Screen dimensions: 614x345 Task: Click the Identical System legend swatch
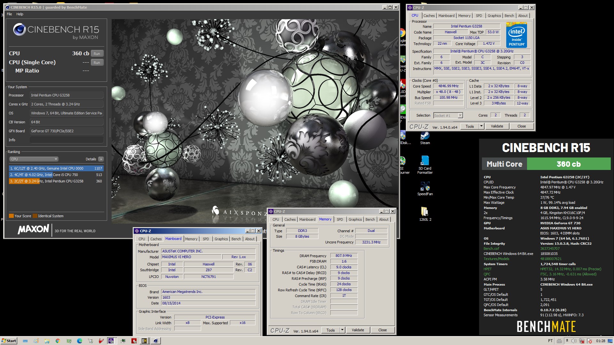[x=35, y=216]
